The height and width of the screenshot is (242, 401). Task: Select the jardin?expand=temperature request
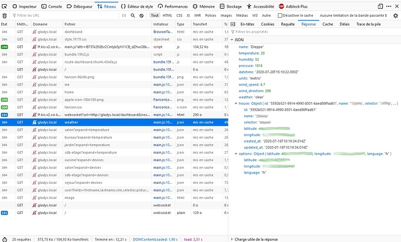pyautogui.click(x=114, y=145)
